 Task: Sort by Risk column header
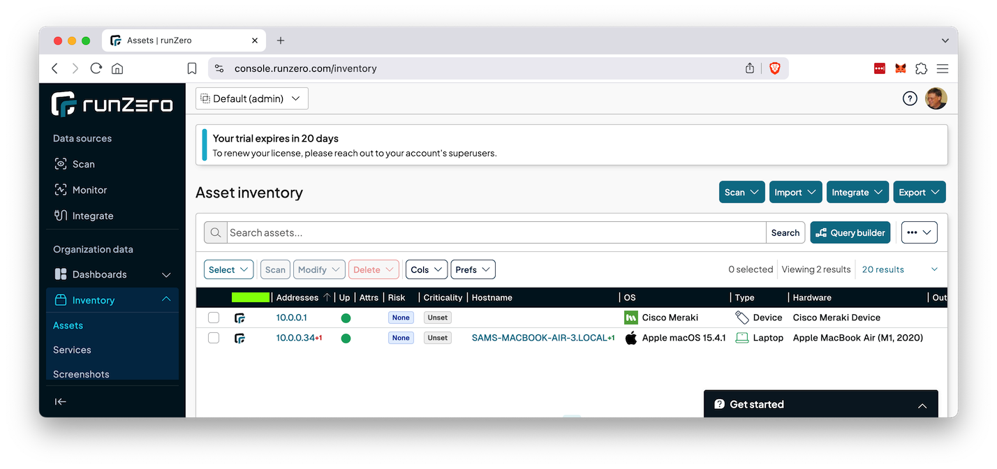point(397,297)
